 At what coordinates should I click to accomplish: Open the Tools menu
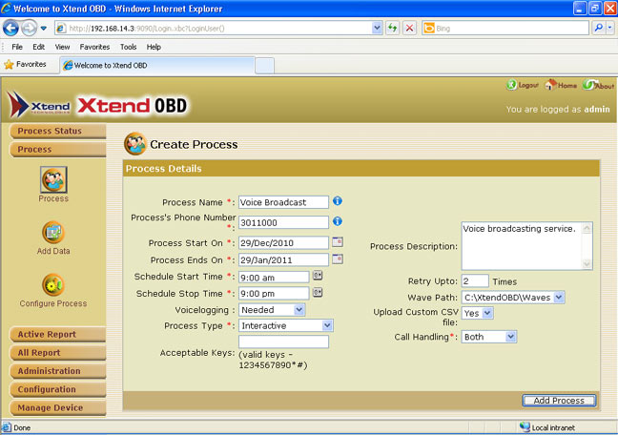tap(129, 47)
